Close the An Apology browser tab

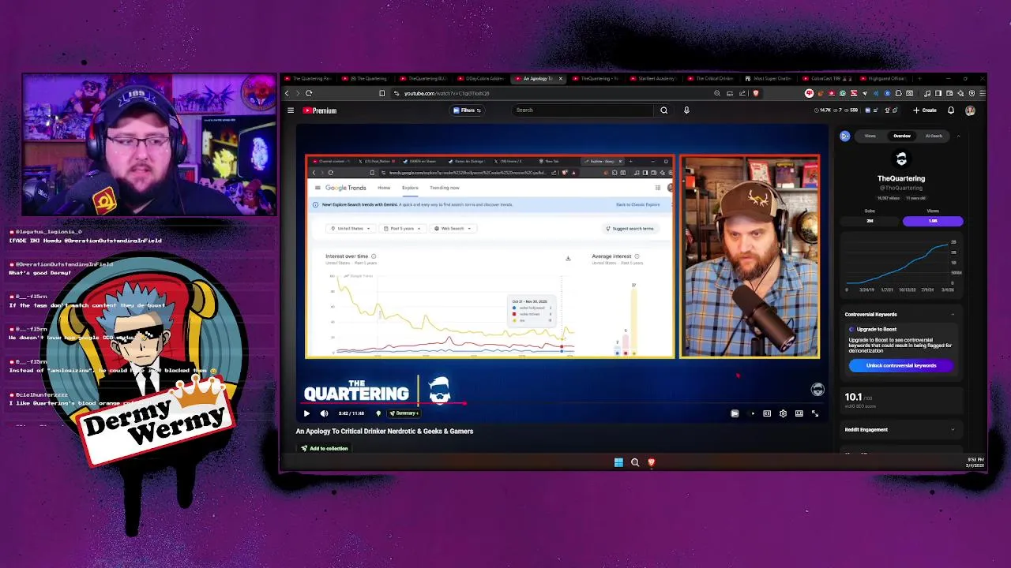coord(561,79)
